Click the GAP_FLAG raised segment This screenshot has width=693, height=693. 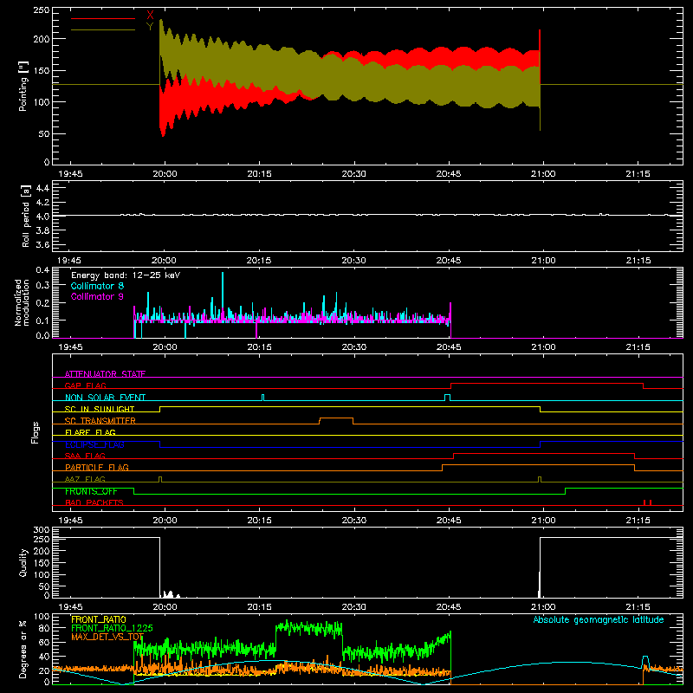[547, 383]
